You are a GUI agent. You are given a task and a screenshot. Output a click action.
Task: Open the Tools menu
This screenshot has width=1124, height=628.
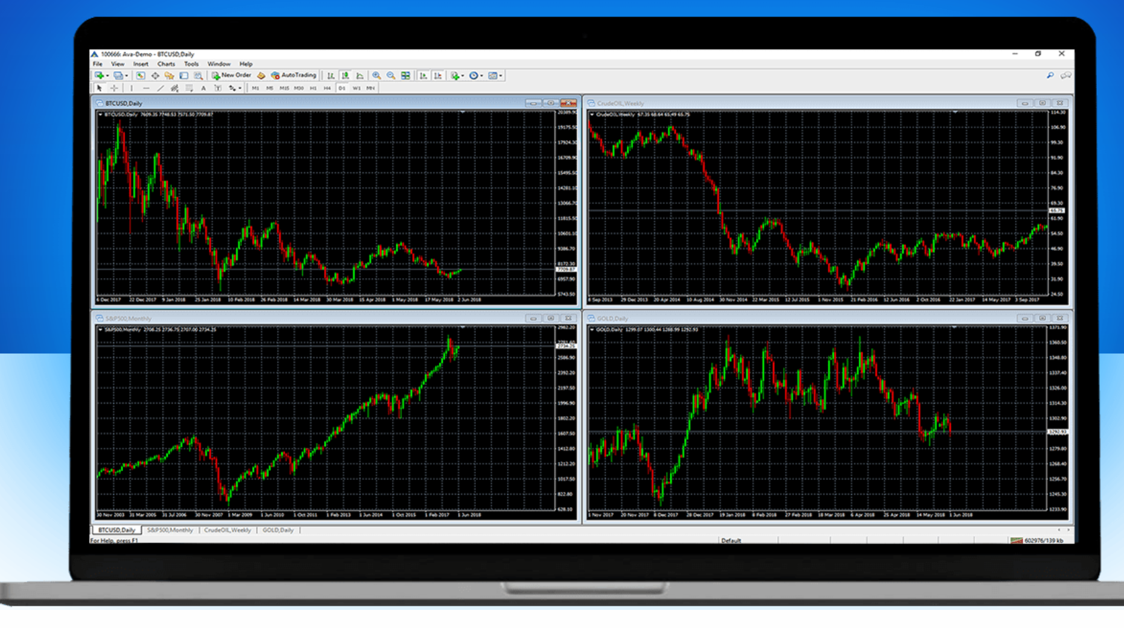click(191, 64)
